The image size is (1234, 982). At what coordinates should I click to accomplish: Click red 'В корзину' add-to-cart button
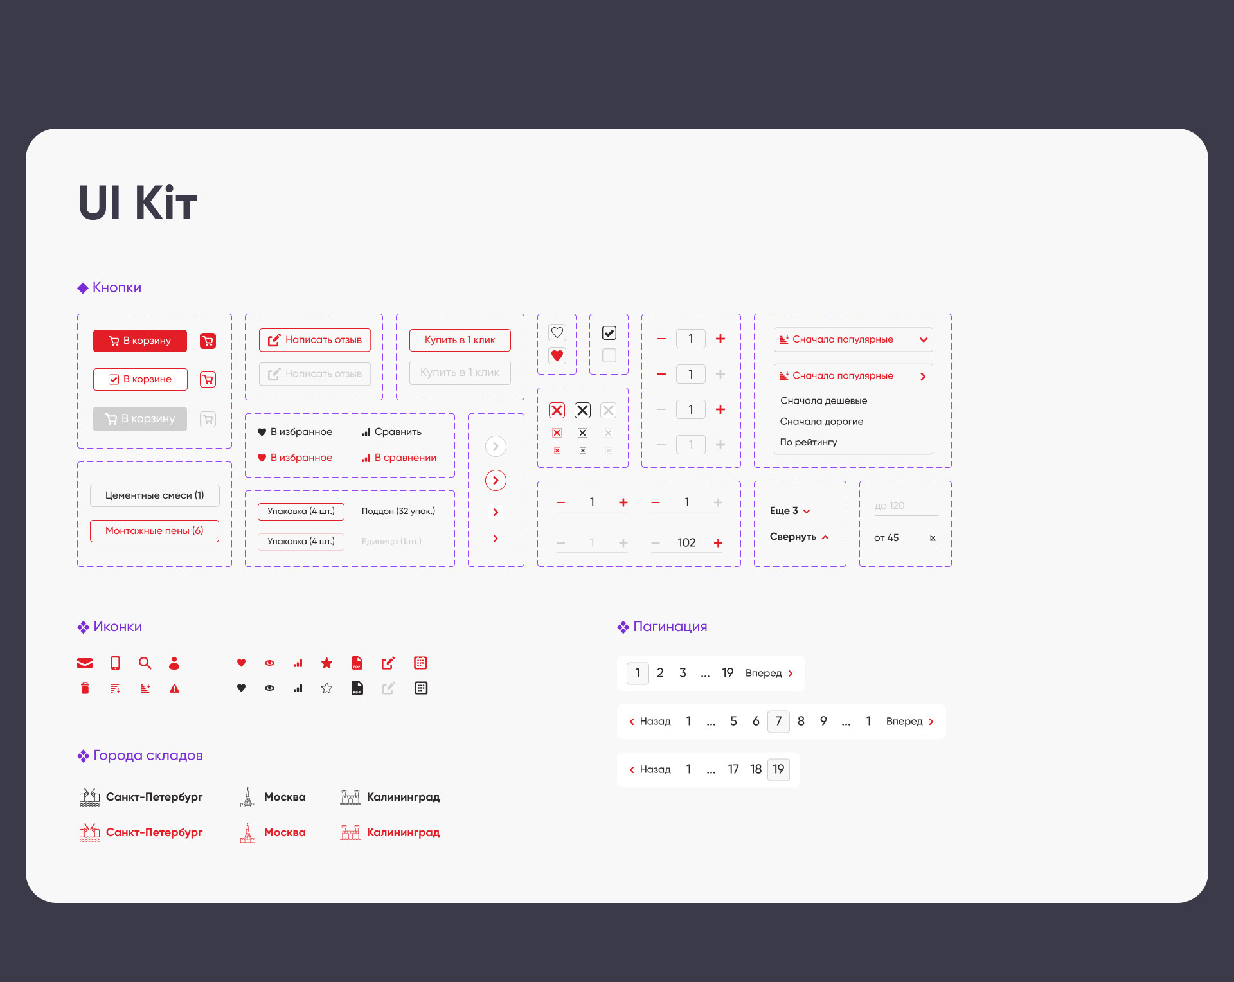tap(140, 341)
